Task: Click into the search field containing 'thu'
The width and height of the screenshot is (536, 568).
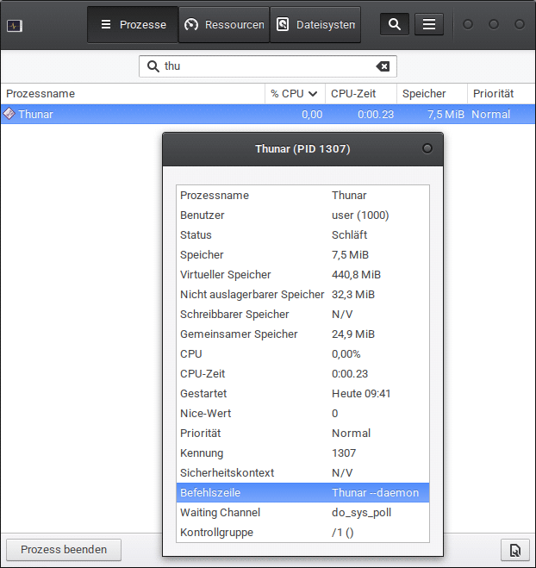Action: point(268,66)
